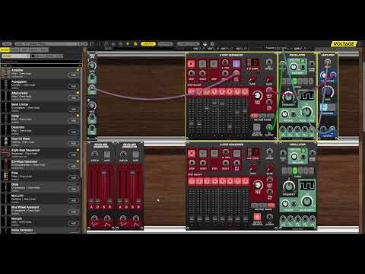Viewport: 365px width, 274px height.
Task: Click the hard sync jack on upper oscillator
Action: coord(312,64)
